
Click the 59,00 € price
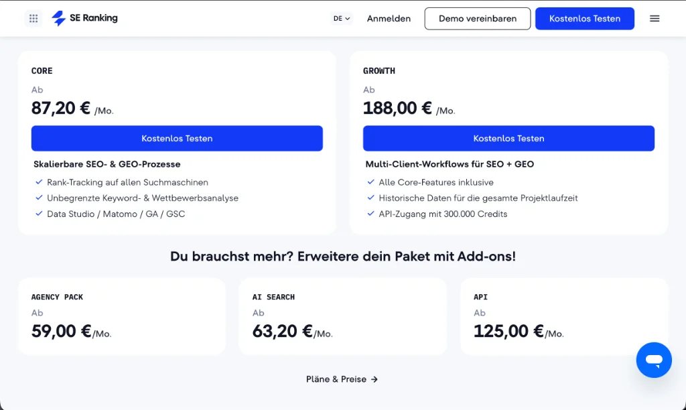click(61, 331)
